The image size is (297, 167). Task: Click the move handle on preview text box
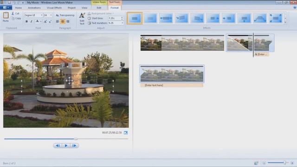[x=69, y=81]
